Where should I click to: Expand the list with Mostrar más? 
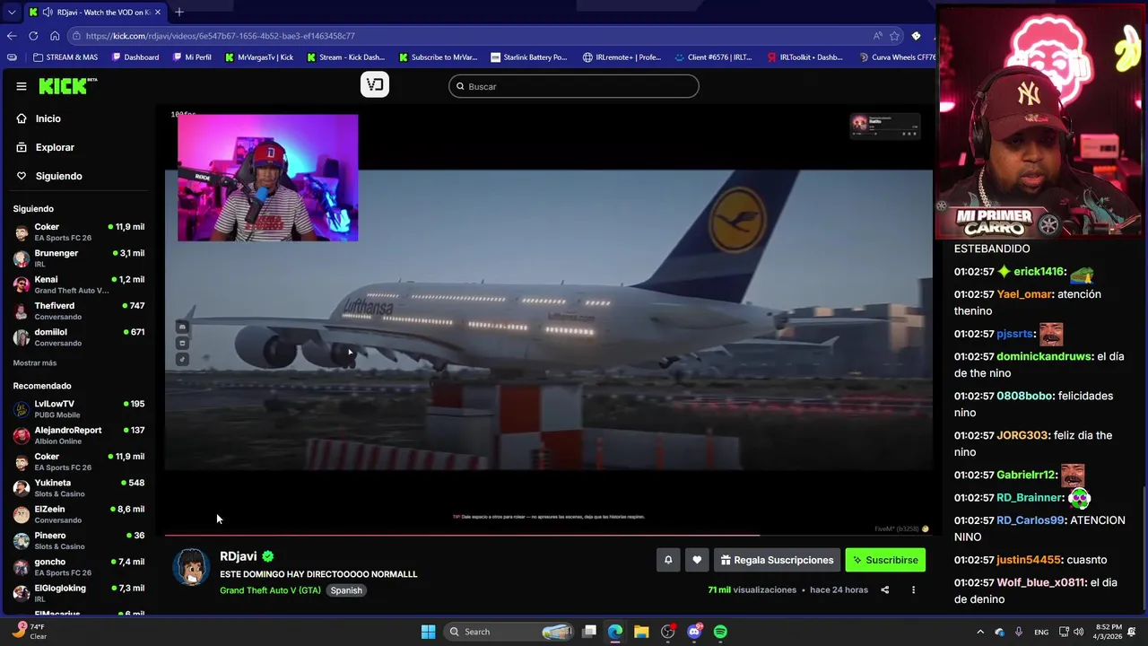click(35, 362)
